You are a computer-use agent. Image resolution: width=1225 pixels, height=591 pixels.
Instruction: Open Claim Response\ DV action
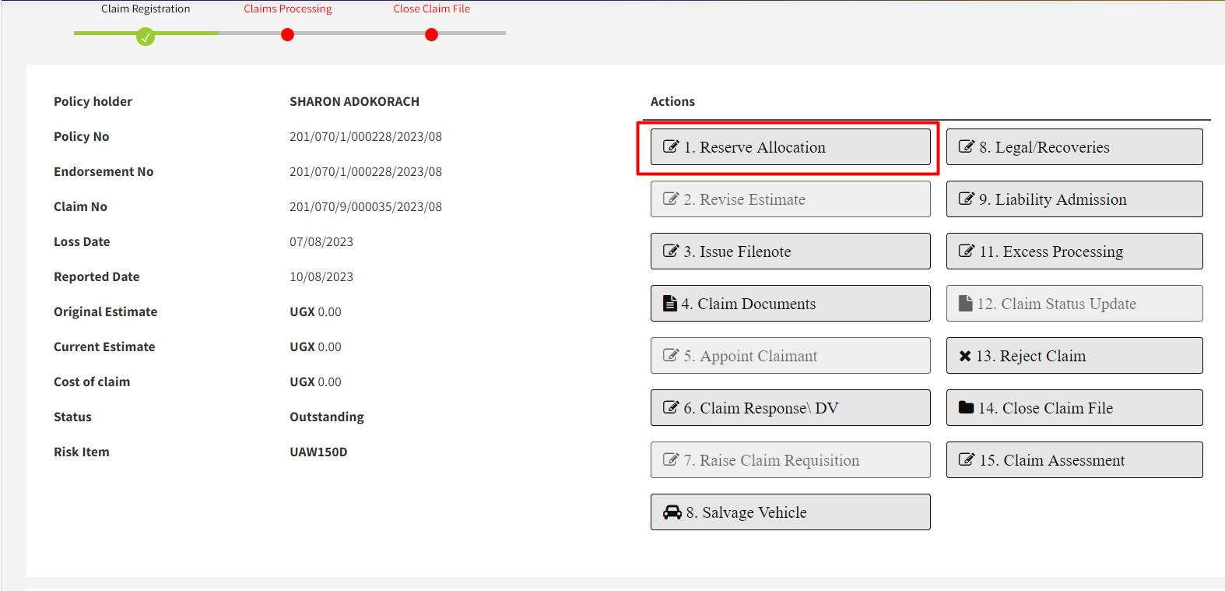[790, 408]
